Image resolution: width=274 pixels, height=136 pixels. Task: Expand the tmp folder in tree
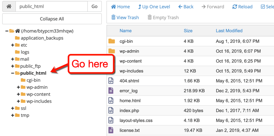(12, 115)
